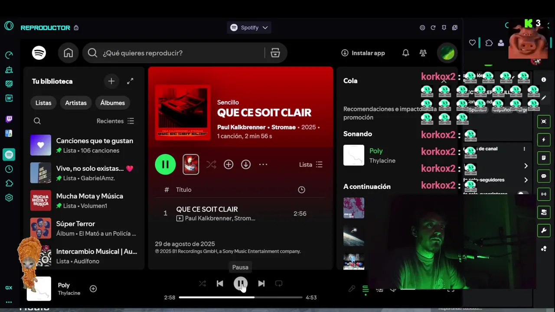The image size is (555, 312).
Task: Open the Twitch icon in Opera sidebar
Action: pyautogui.click(x=9, y=119)
